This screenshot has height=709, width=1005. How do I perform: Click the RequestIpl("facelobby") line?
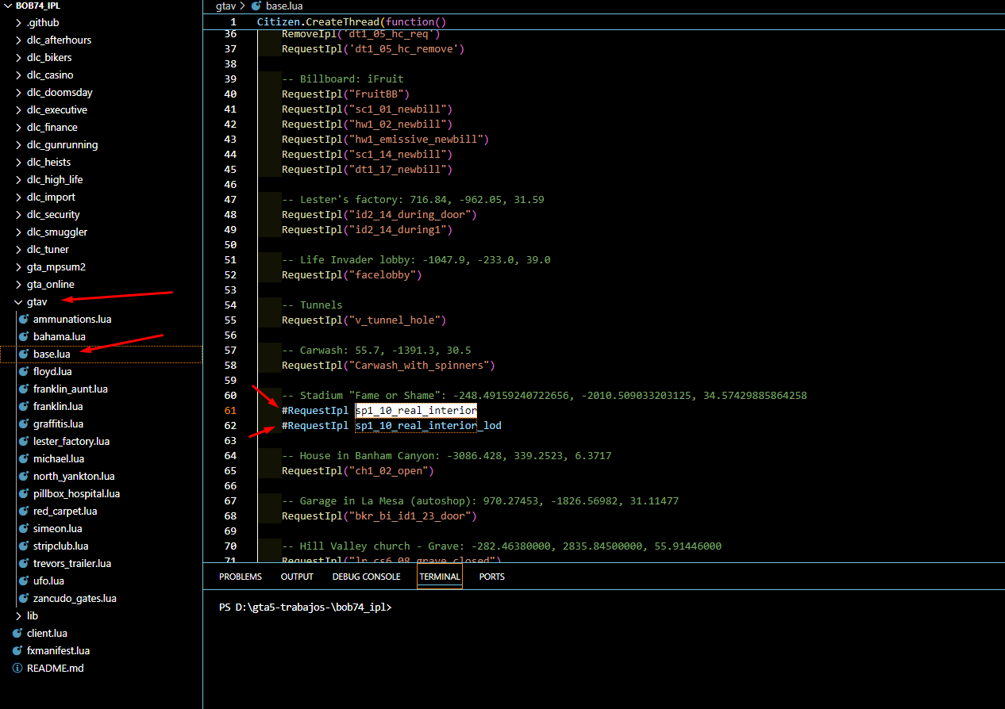[x=352, y=275]
